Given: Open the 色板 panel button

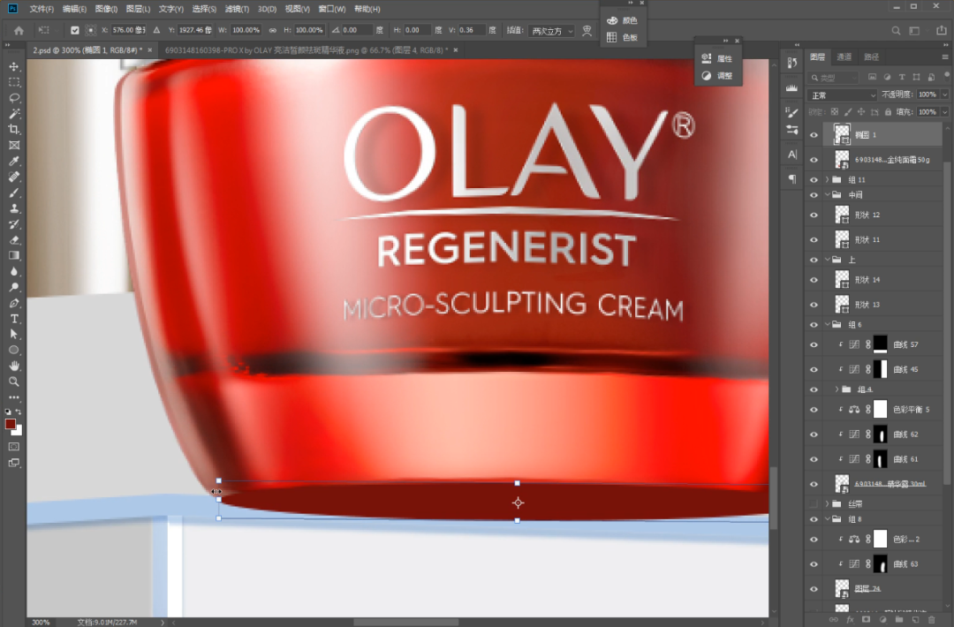Looking at the screenshot, I should pos(623,38).
